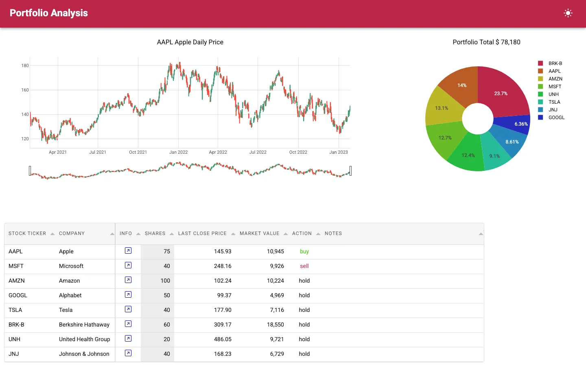Click AAPL shares cell showing 75
The image size is (586, 366).
(x=157, y=251)
